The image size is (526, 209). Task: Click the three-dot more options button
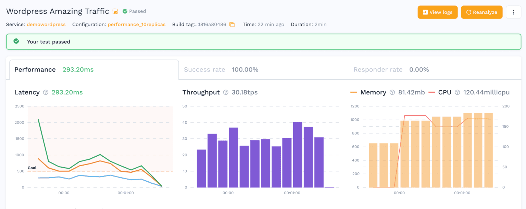(x=513, y=12)
